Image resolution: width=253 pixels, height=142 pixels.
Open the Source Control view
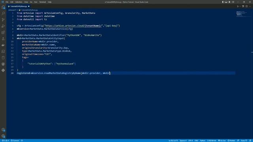(3, 20)
